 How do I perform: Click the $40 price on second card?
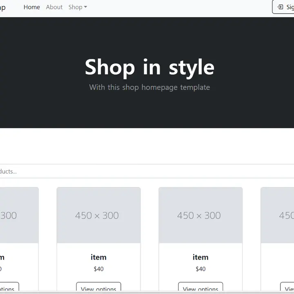click(x=98, y=269)
